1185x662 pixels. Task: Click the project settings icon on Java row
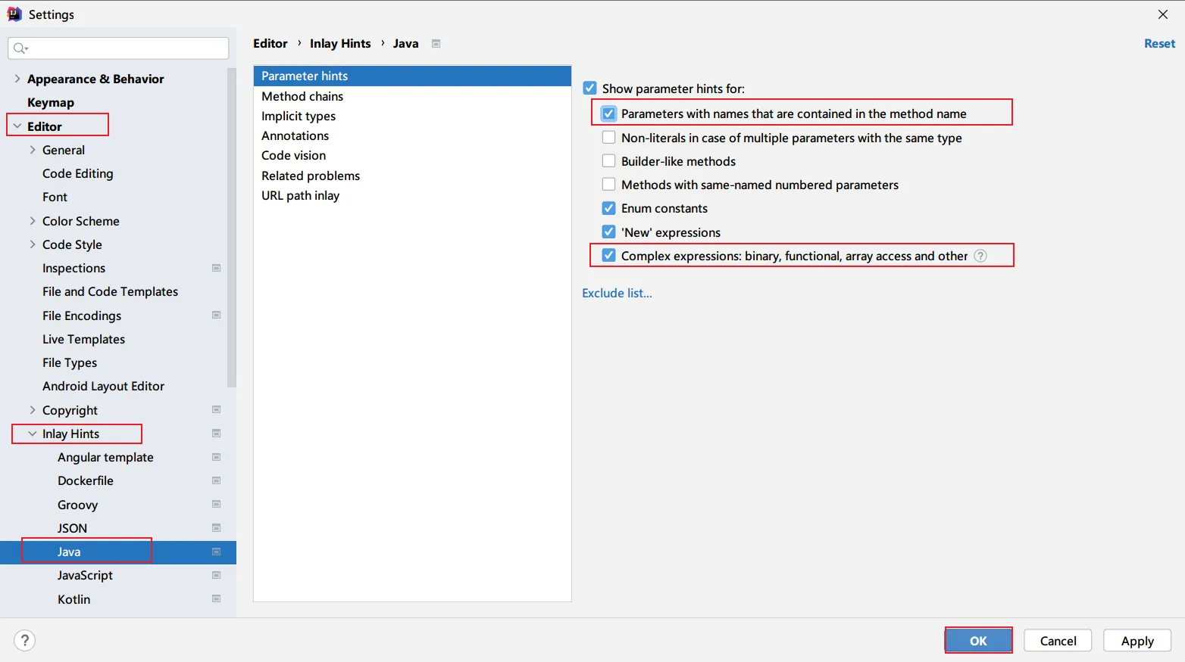(217, 552)
